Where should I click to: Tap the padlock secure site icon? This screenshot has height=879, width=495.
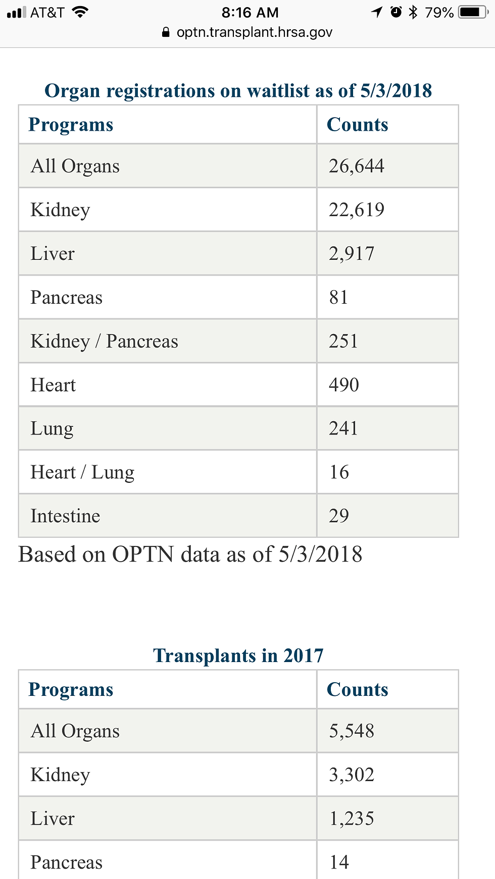(x=165, y=33)
